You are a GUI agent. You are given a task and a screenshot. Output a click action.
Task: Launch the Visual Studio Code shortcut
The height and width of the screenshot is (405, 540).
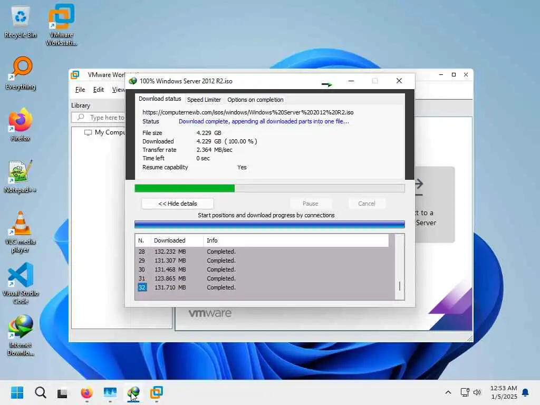tap(21, 283)
